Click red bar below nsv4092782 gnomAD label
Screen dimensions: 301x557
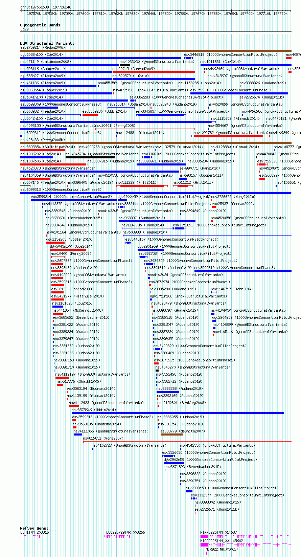click(228, 136)
